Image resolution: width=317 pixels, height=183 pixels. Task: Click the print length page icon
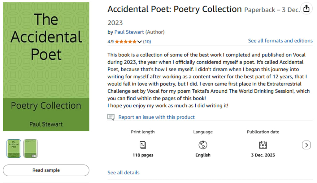click(143, 145)
